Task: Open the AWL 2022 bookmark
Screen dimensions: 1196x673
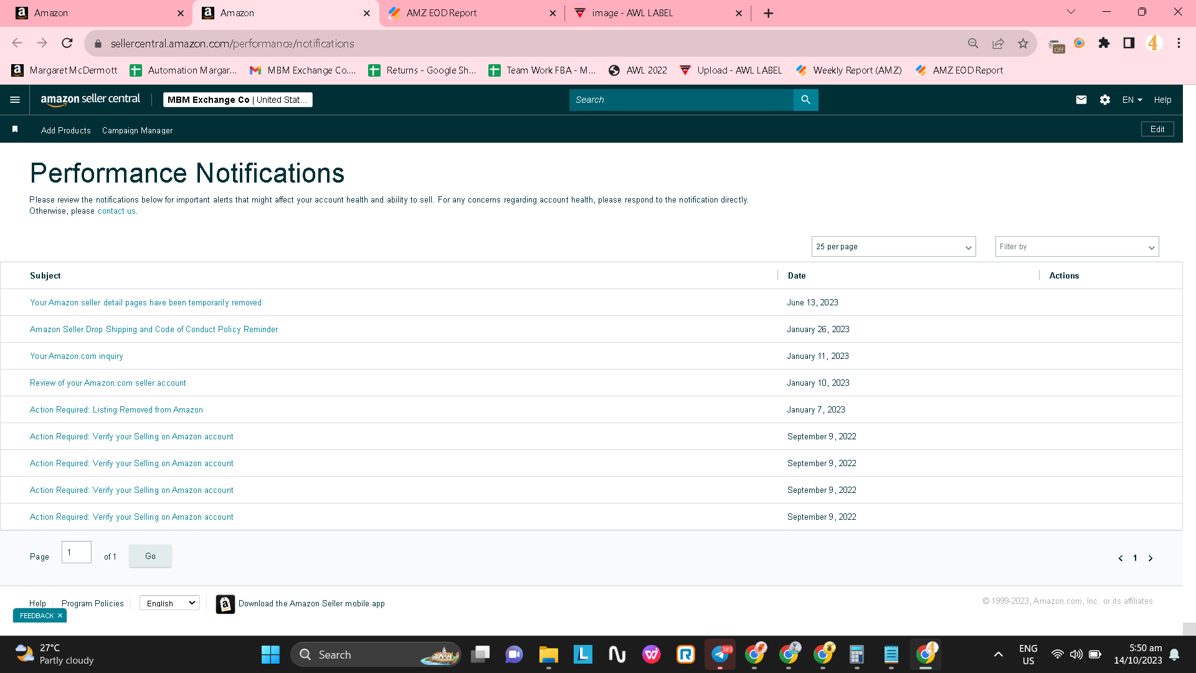Action: [x=638, y=70]
